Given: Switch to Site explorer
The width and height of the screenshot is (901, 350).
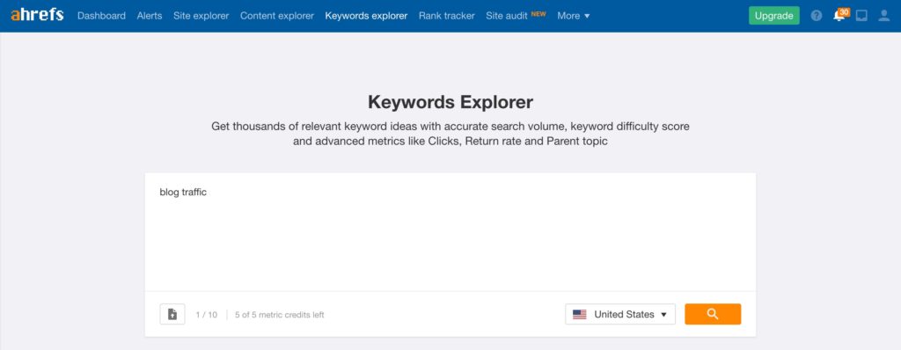Looking at the screenshot, I should (x=201, y=16).
